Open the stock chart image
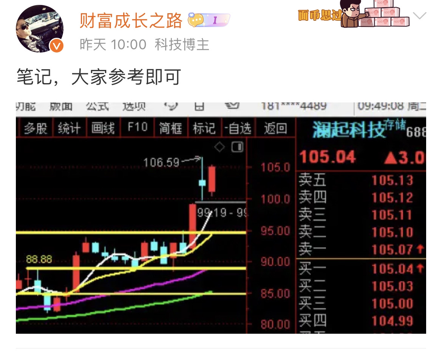Viewport: 442px width, 353px height. (221, 218)
